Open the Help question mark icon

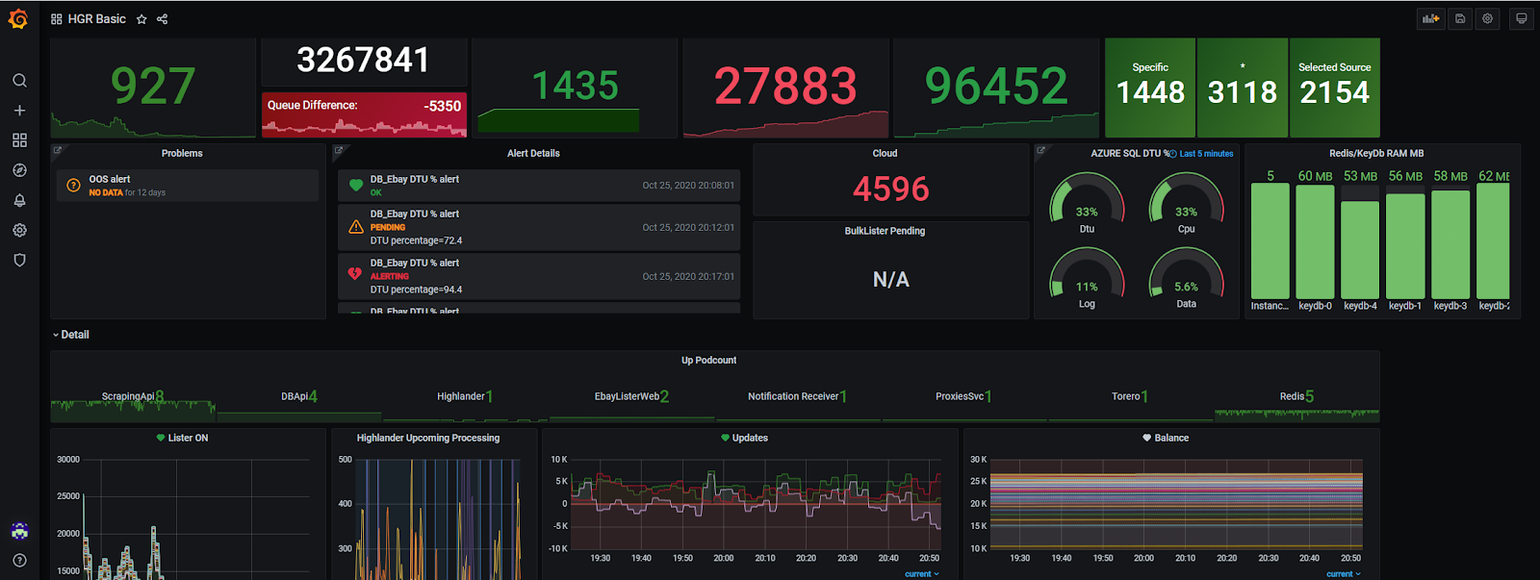tap(19, 560)
